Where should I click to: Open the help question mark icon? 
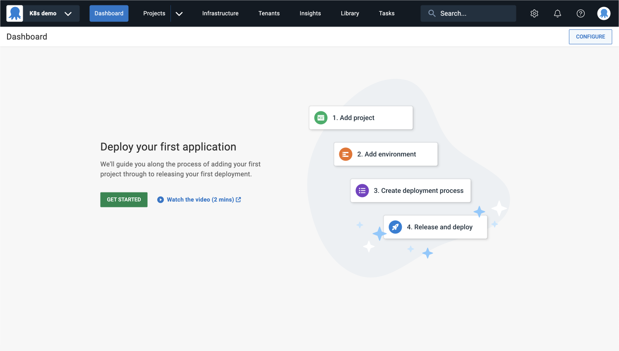pos(581,14)
